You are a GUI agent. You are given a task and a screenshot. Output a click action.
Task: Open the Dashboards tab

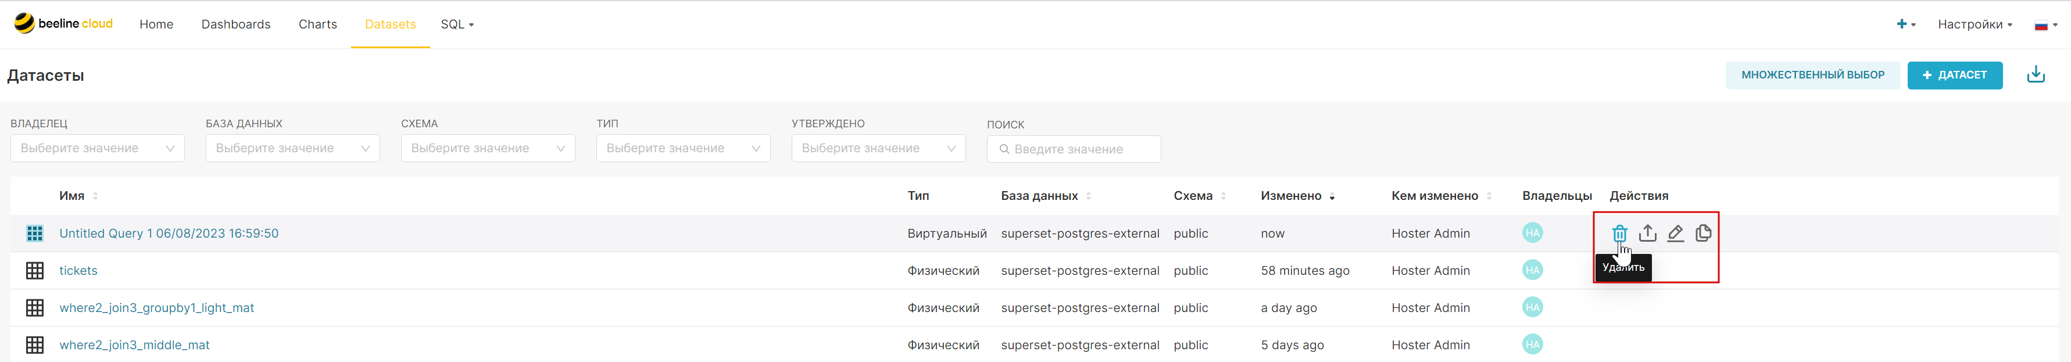pyautogui.click(x=235, y=24)
